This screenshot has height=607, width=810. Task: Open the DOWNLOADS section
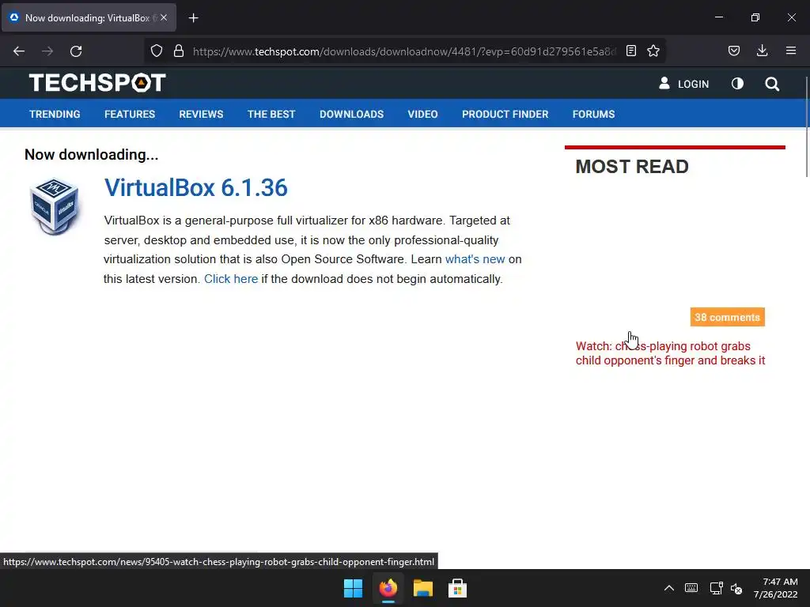[352, 114]
